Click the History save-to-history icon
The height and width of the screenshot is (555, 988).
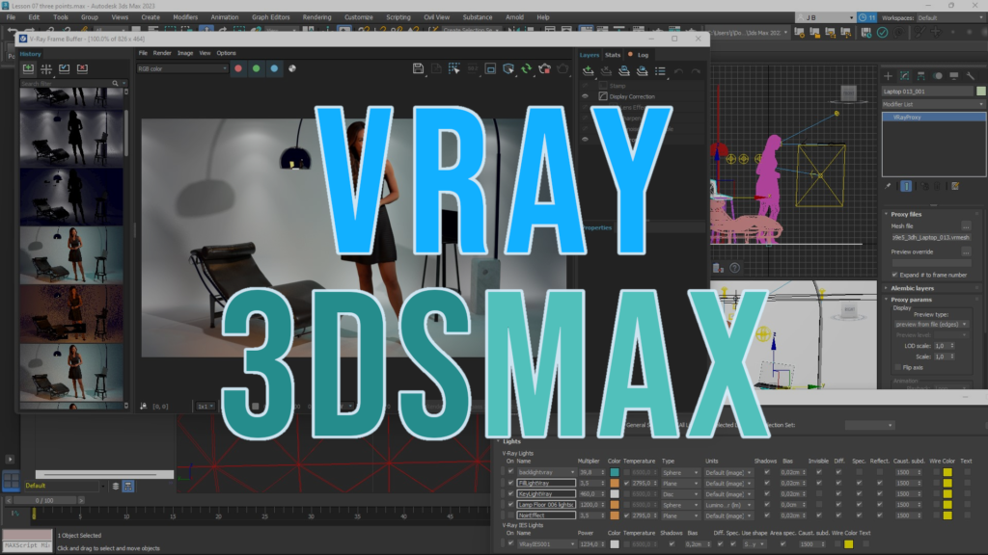[28, 68]
